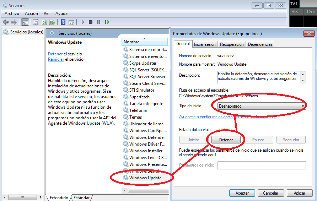The image size is (317, 201).
Task: Click the Stop service square icon
Action: [x=91, y=22]
